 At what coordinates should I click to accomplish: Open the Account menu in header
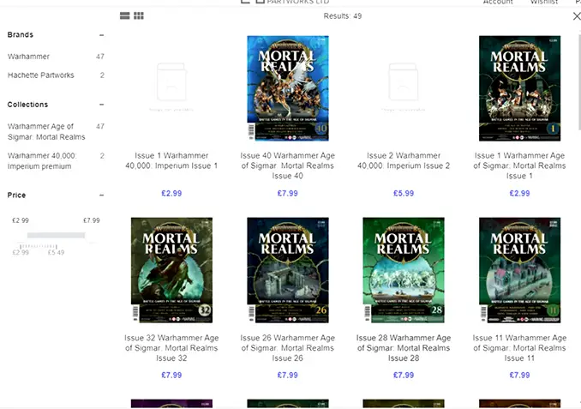(x=498, y=3)
